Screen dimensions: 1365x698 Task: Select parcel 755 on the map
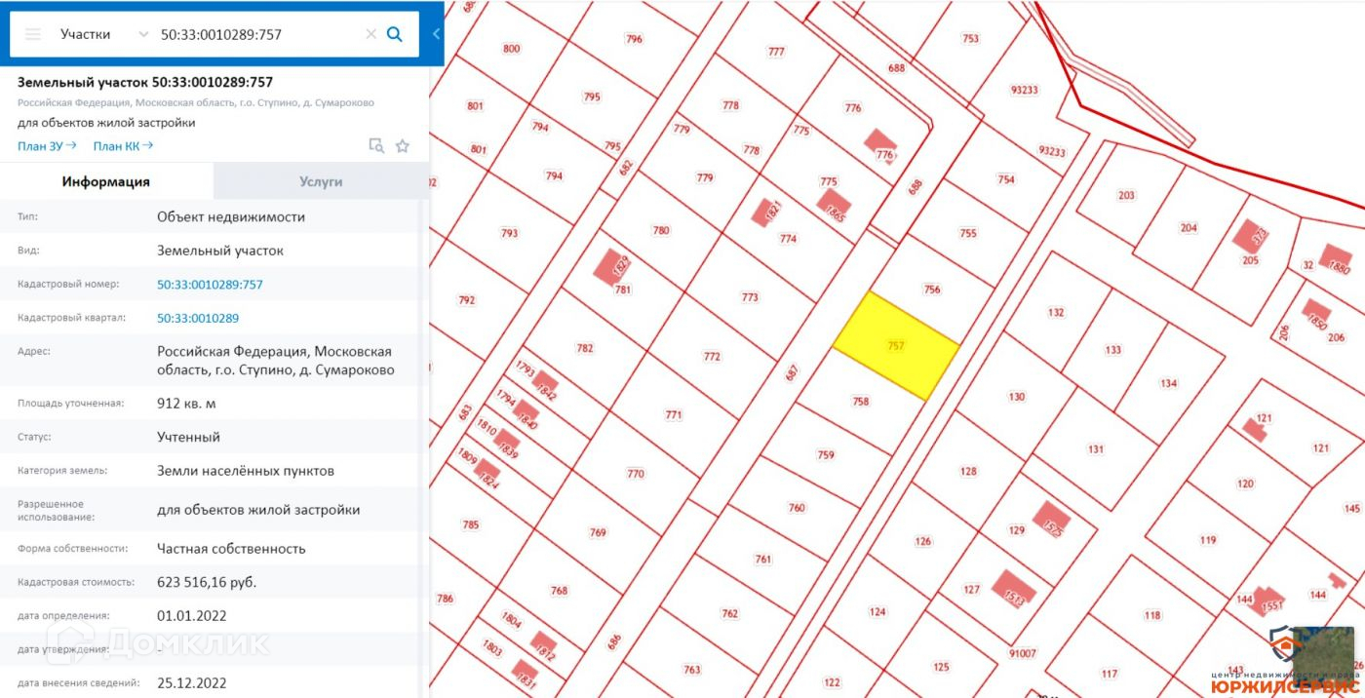[967, 233]
